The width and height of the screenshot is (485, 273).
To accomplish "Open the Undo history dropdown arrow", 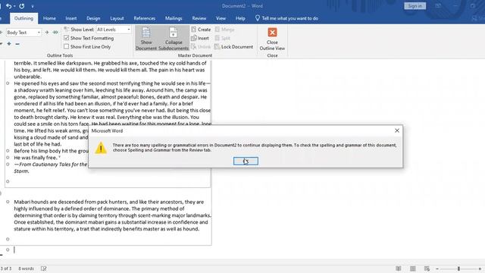I will (x=14, y=6).
